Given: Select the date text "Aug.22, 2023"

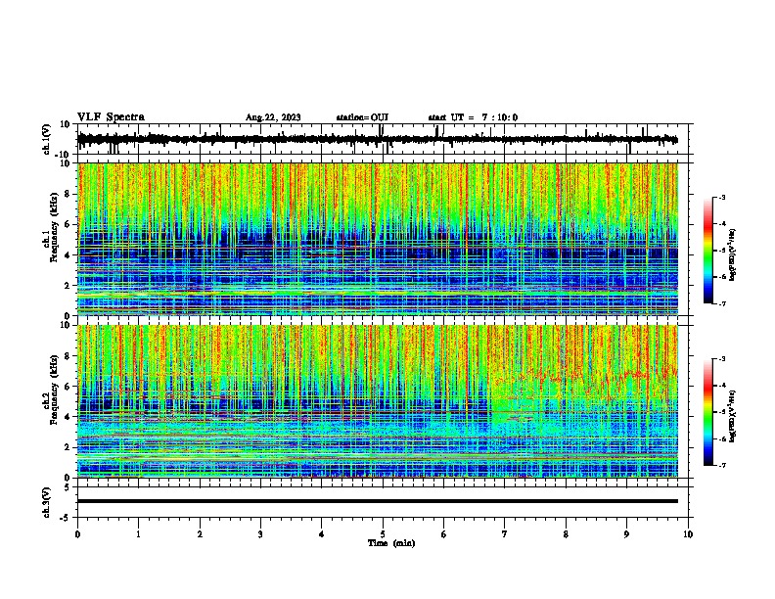Looking at the screenshot, I should [x=273, y=117].
